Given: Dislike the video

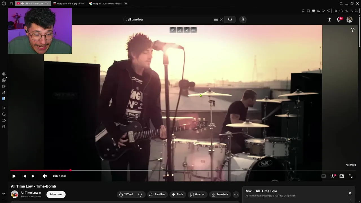Looking at the screenshot, I should pyautogui.click(x=140, y=194).
